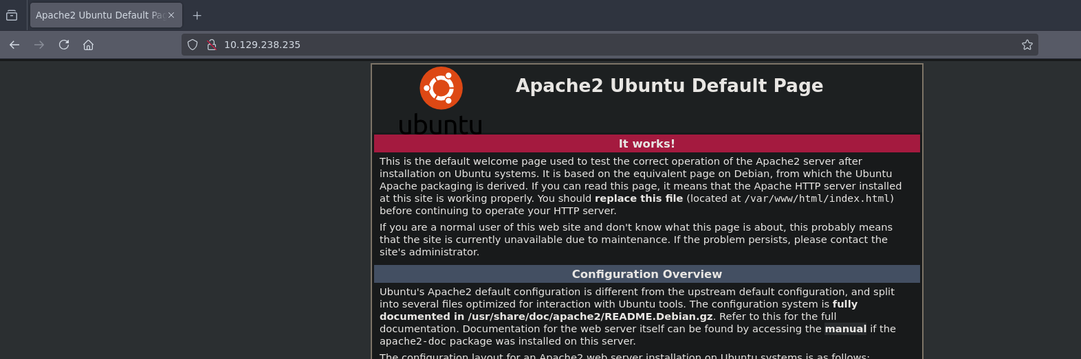1081x359 pixels.
Task: Open a new tab with the plus button
Action: pos(197,15)
